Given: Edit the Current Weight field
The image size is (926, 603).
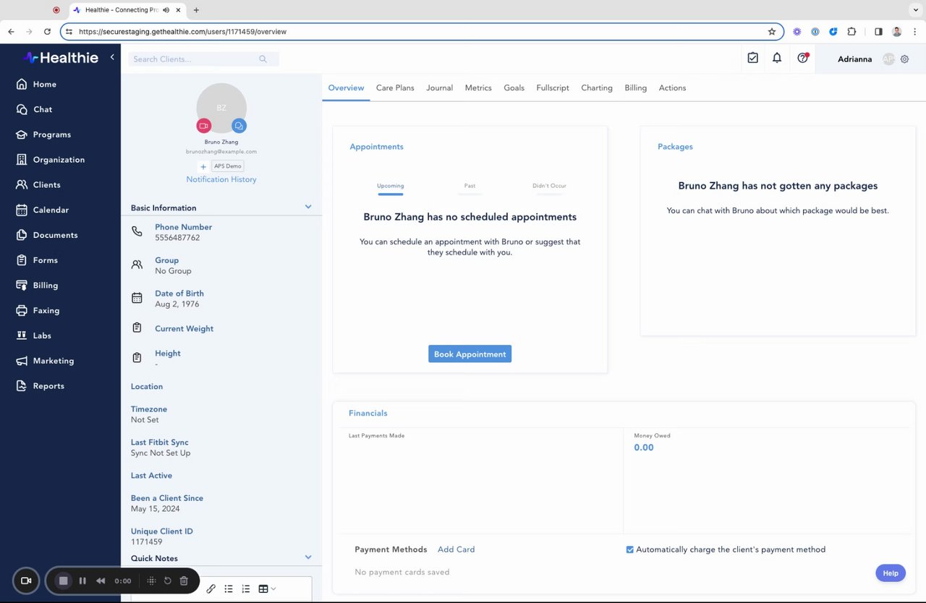Looking at the screenshot, I should tap(184, 328).
